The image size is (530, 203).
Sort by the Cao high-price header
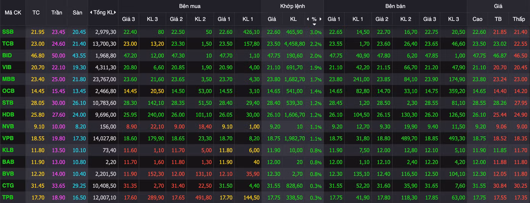477,19
